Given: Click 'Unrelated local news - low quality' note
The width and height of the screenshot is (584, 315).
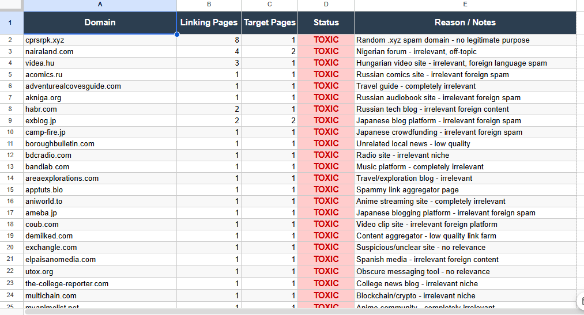Looking at the screenshot, I should [x=465, y=144].
